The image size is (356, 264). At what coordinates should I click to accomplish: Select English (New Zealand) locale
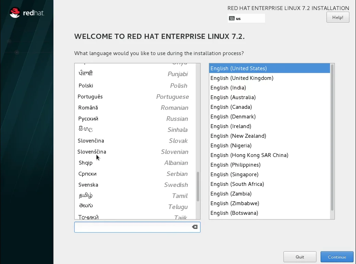point(269,136)
